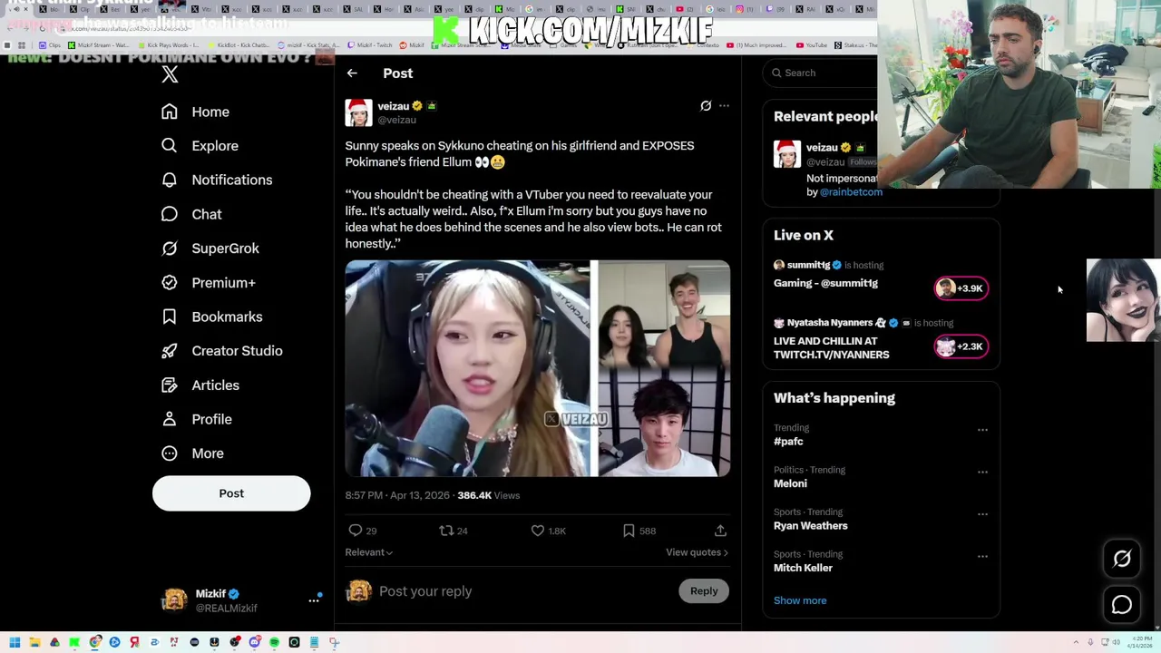Ask Grok about this post icon
The image size is (1161, 653).
[x=706, y=106]
